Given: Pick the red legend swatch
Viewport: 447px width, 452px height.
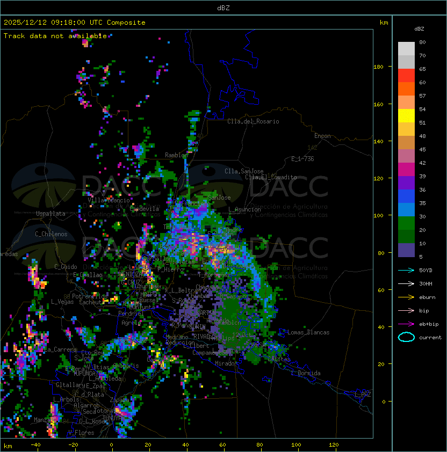Looking at the screenshot, I should tap(406, 76).
